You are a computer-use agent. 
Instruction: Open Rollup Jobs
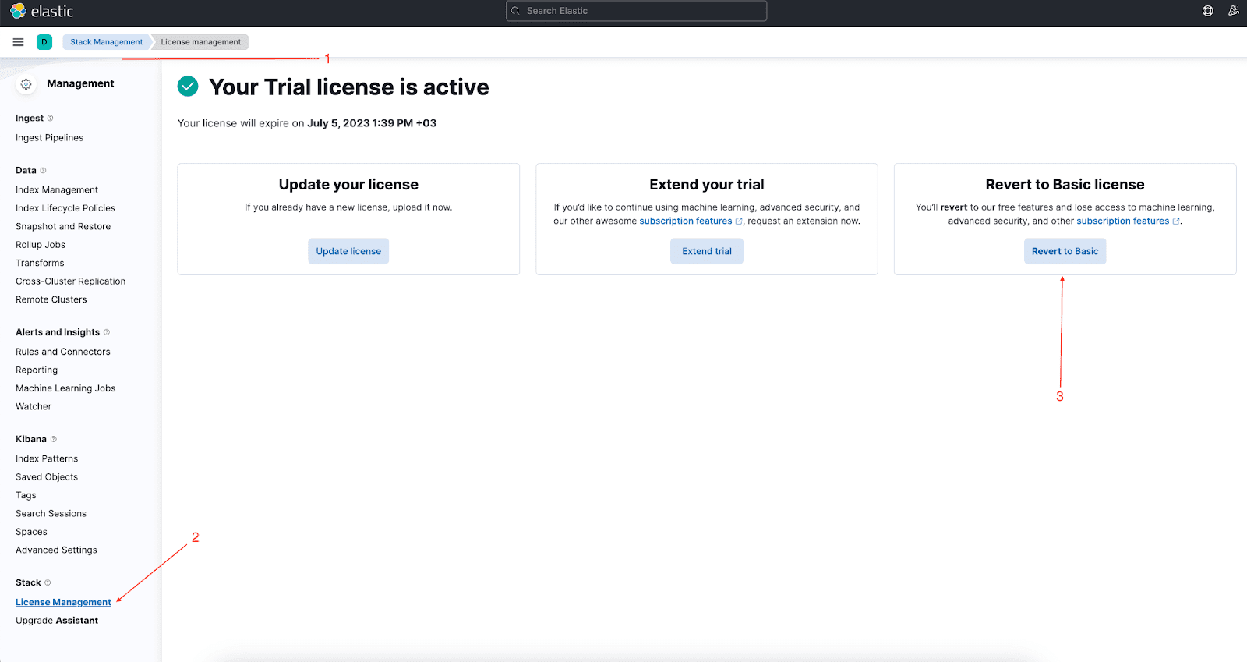click(x=41, y=245)
